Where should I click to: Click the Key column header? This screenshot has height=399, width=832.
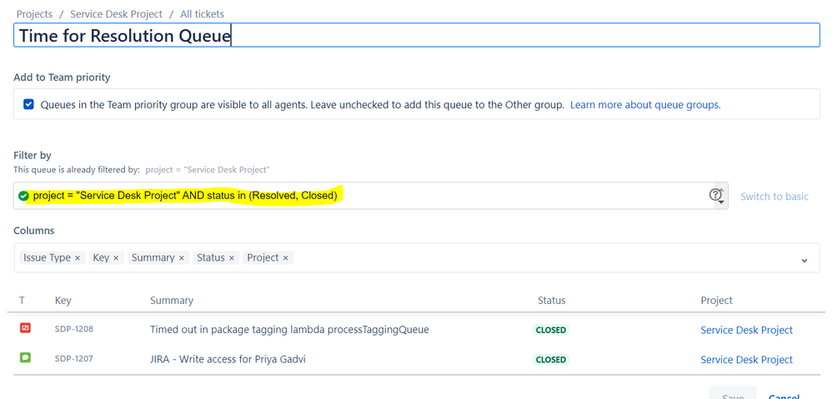click(63, 301)
